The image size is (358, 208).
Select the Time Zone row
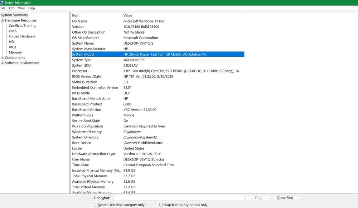pyautogui.click(x=158, y=165)
